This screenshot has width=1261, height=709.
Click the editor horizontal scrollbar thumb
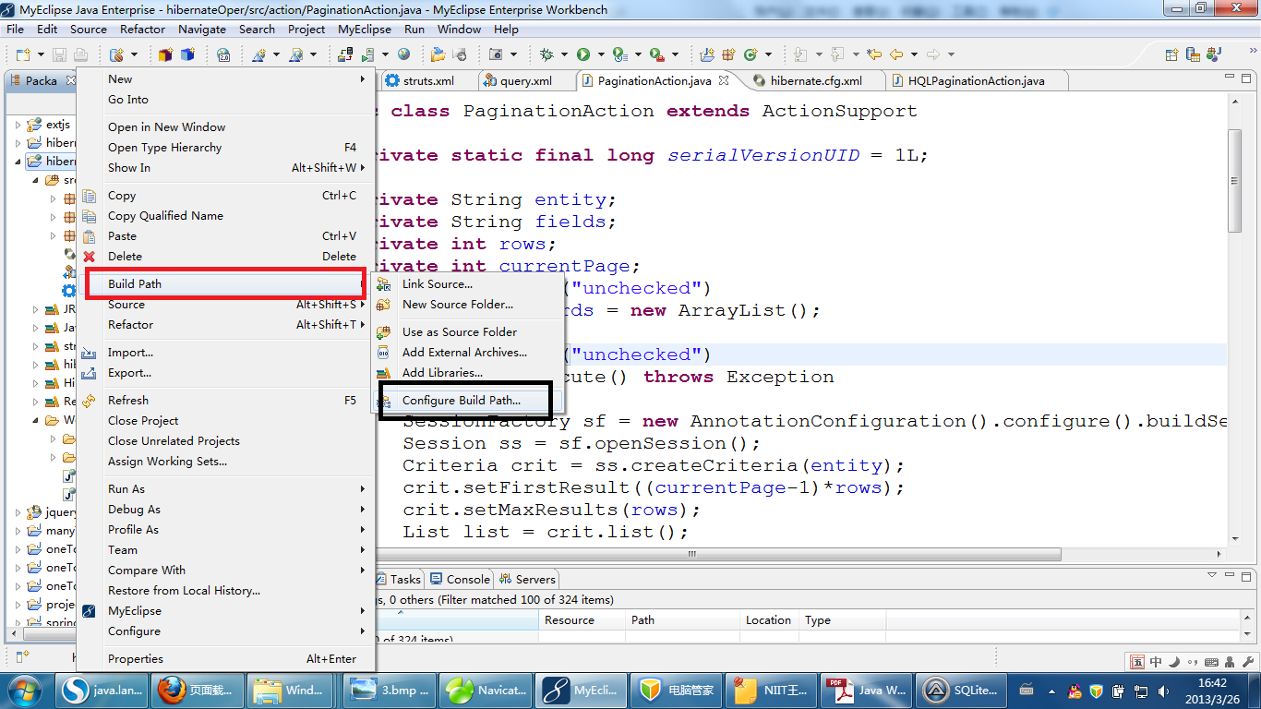coord(691,554)
